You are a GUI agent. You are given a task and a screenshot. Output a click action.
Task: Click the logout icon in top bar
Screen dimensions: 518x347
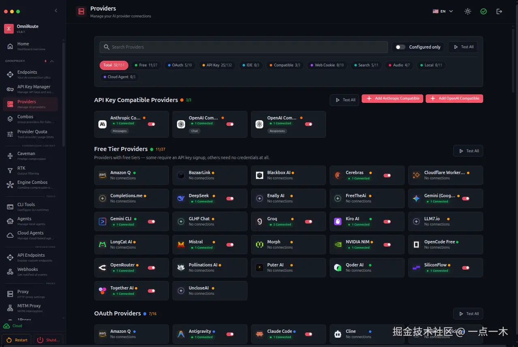pos(499,11)
